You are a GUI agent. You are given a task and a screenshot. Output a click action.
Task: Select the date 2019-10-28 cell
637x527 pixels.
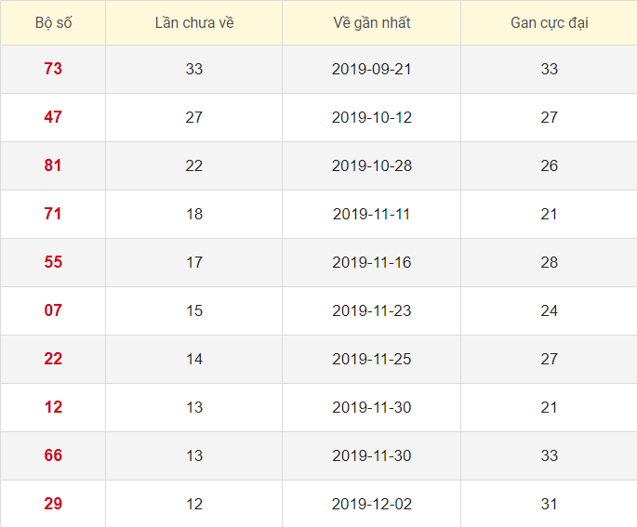[x=371, y=165]
